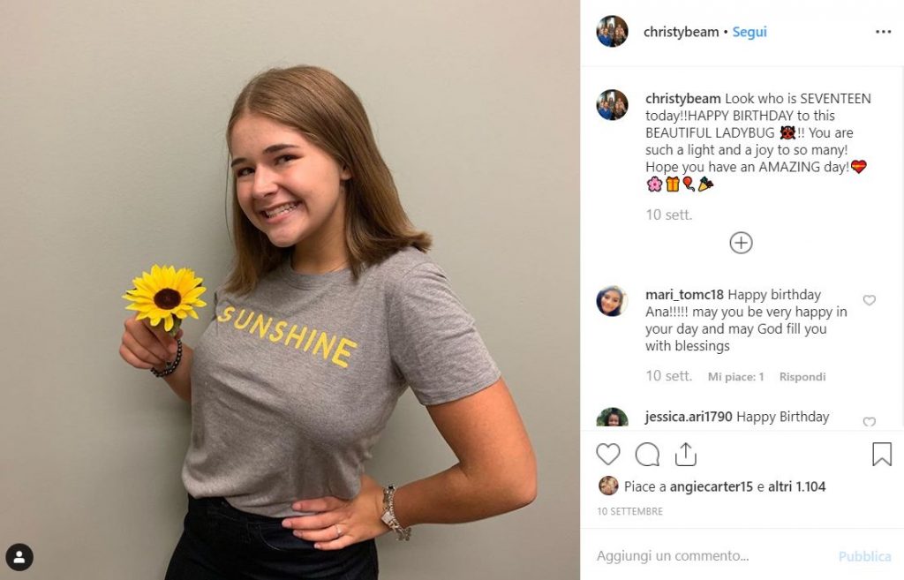Screen dimensions: 904x580
Task: Open christybeam profile picture in header
Action: coord(613,32)
